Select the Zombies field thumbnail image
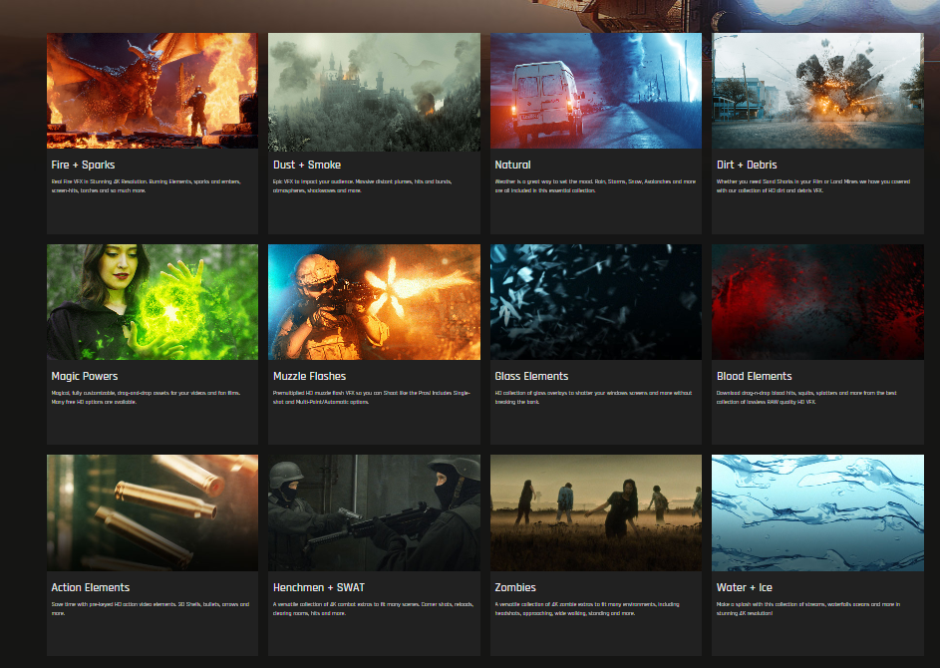The height and width of the screenshot is (668, 940). [x=595, y=513]
